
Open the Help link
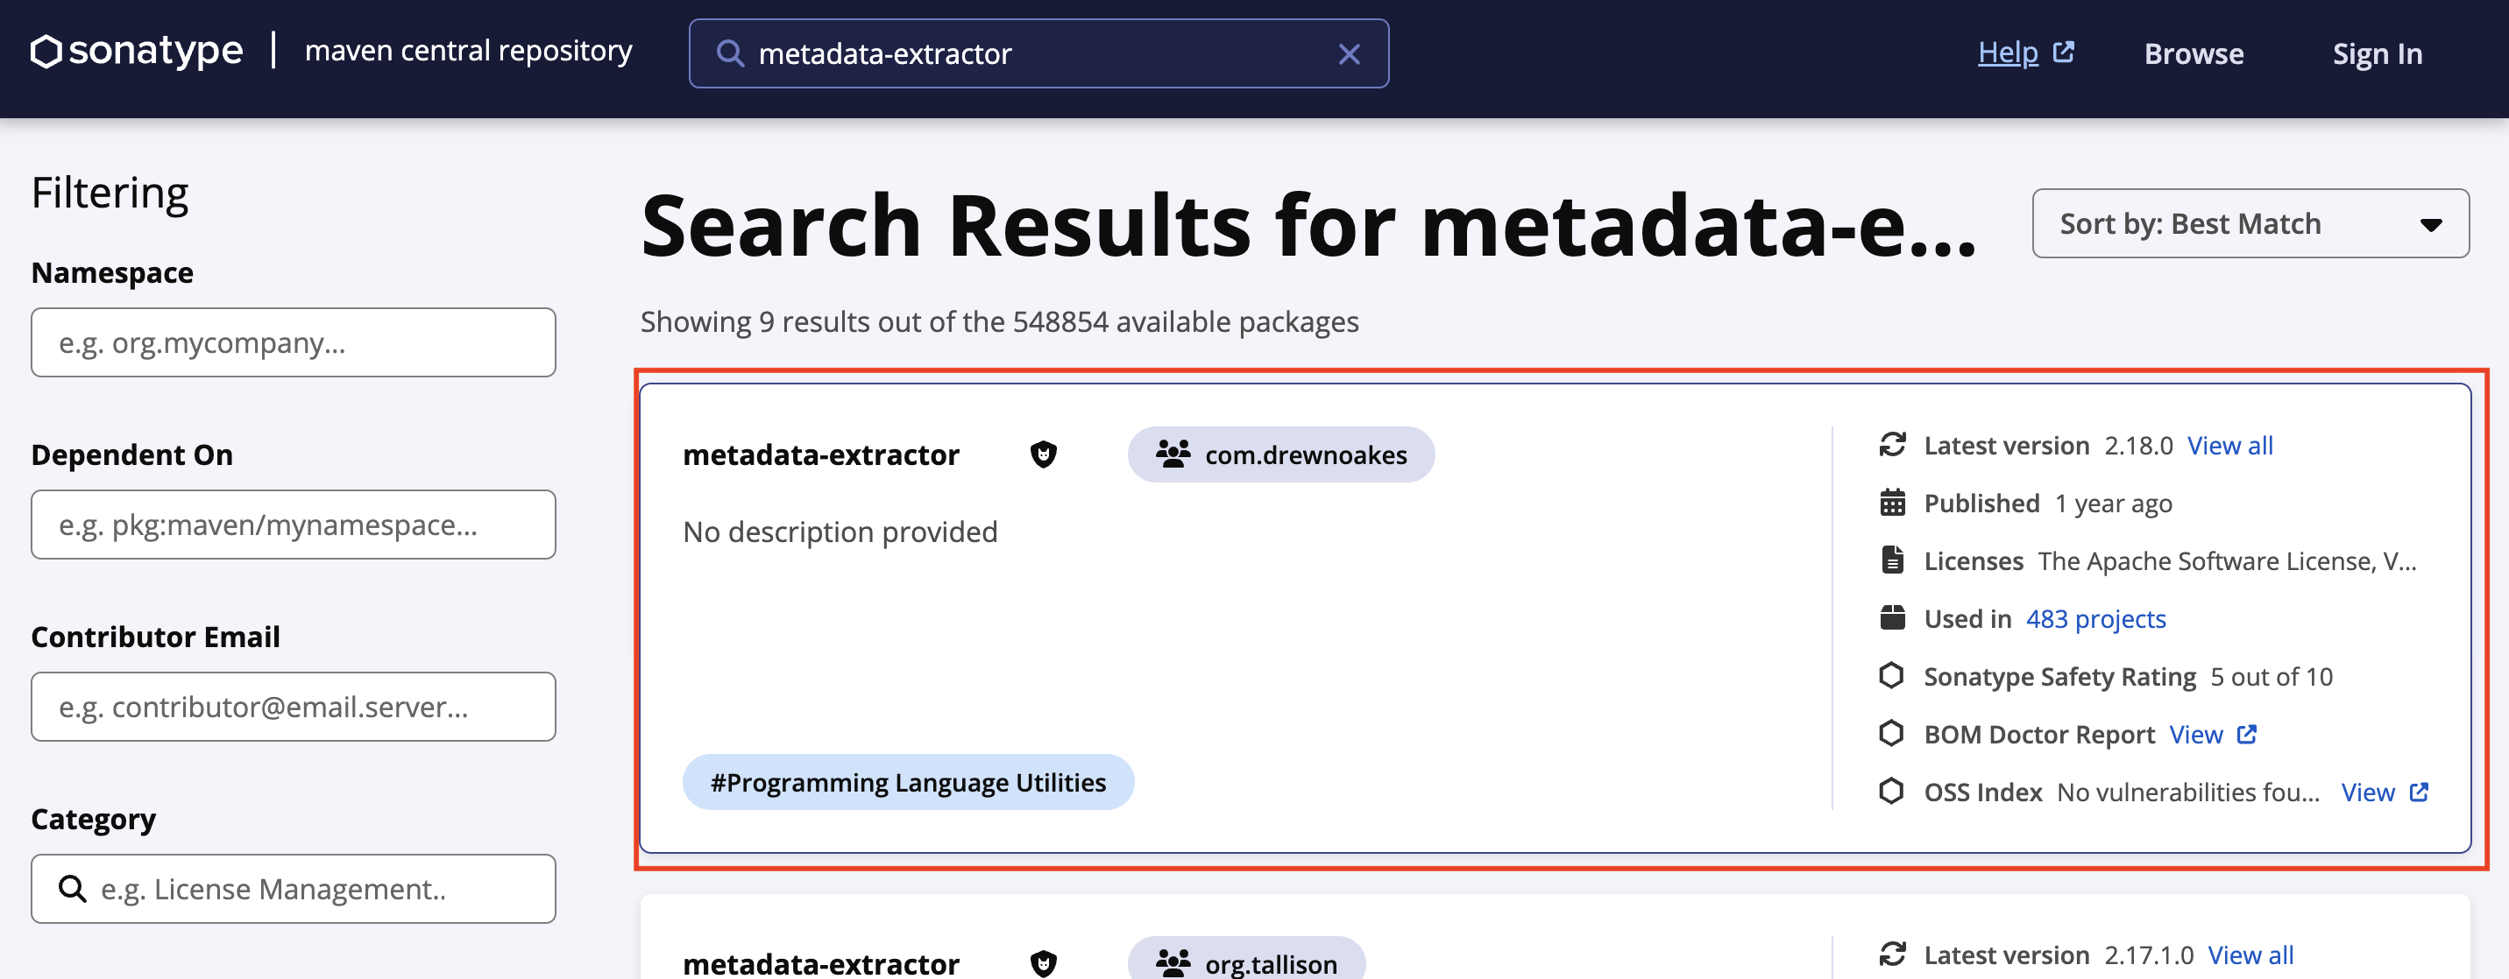(2008, 53)
